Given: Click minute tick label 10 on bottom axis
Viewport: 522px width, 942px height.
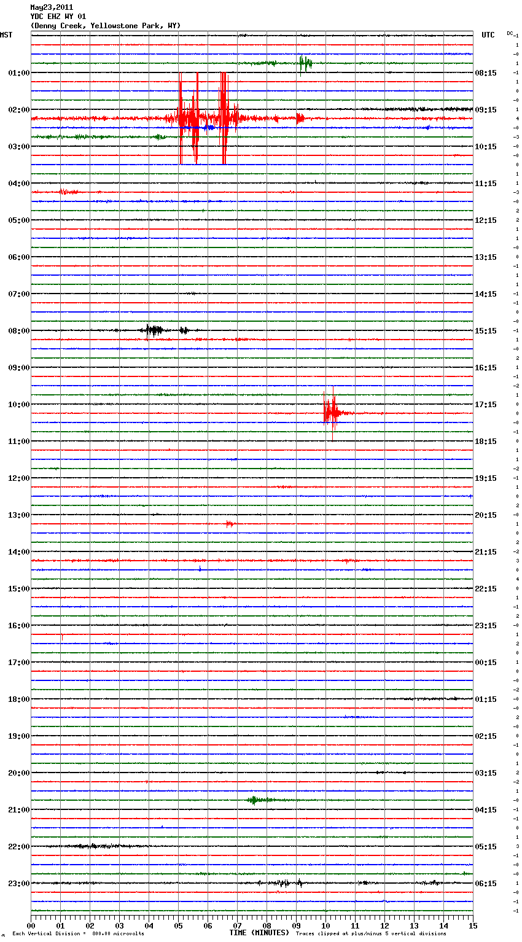Looking at the screenshot, I should coord(325,925).
